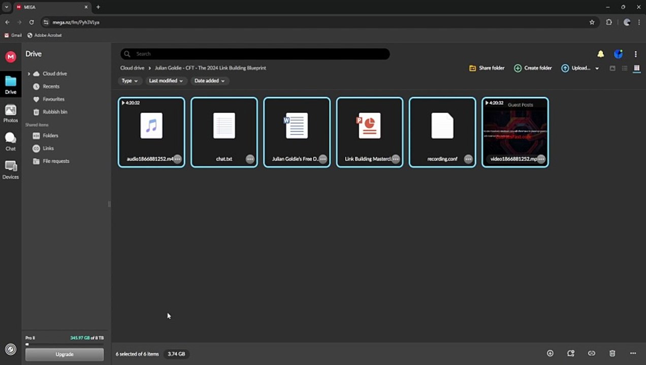Open options menu for chat.txt
646x365 pixels.
pyautogui.click(x=250, y=159)
